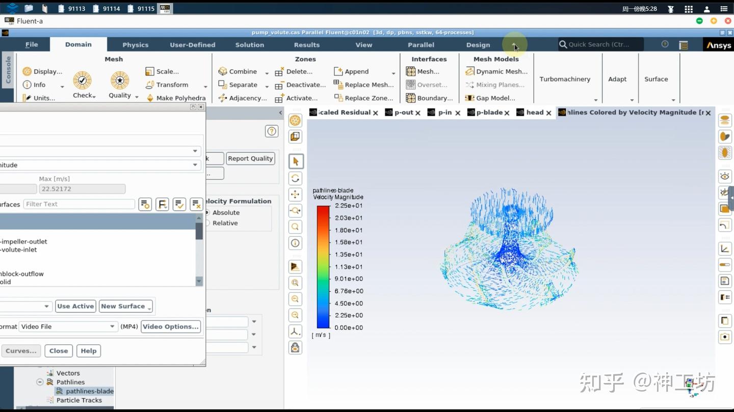Click the Video Options button
This screenshot has width=734, height=412.
(171, 327)
